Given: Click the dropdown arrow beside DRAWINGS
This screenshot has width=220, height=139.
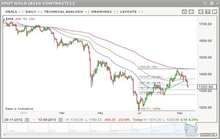Looking at the screenshot, I should (x=115, y=12).
